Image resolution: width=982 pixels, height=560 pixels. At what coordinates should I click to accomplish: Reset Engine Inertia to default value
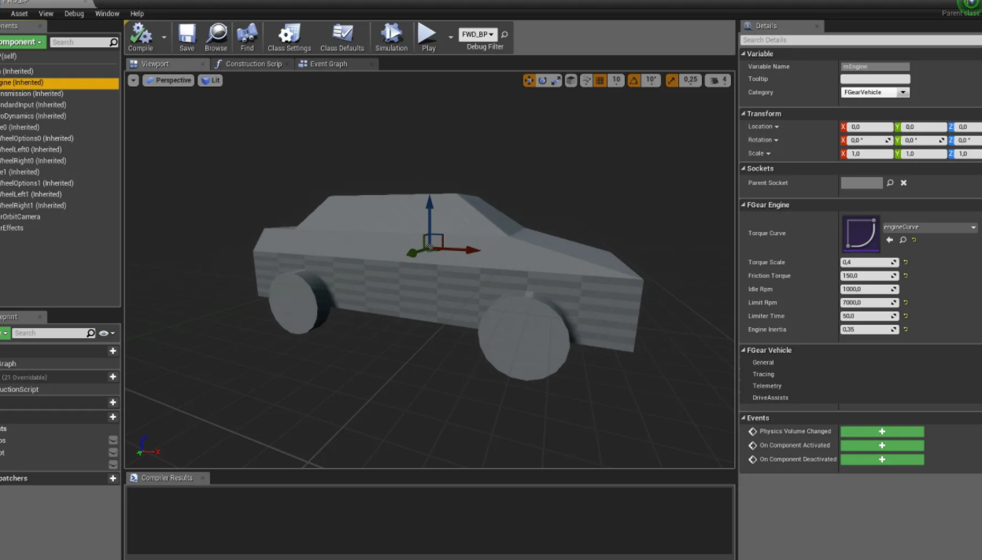906,330
